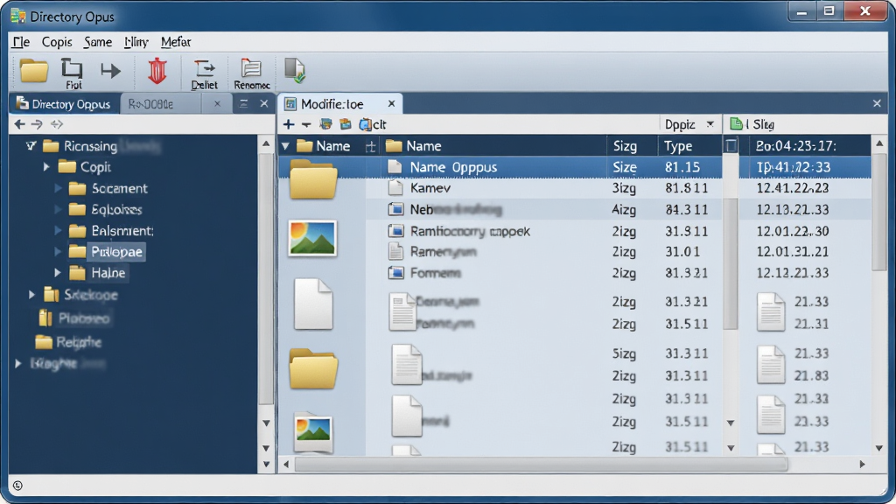This screenshot has height=504, width=896.
Task: Select the Plabeeo item in tree
Action: click(x=73, y=318)
